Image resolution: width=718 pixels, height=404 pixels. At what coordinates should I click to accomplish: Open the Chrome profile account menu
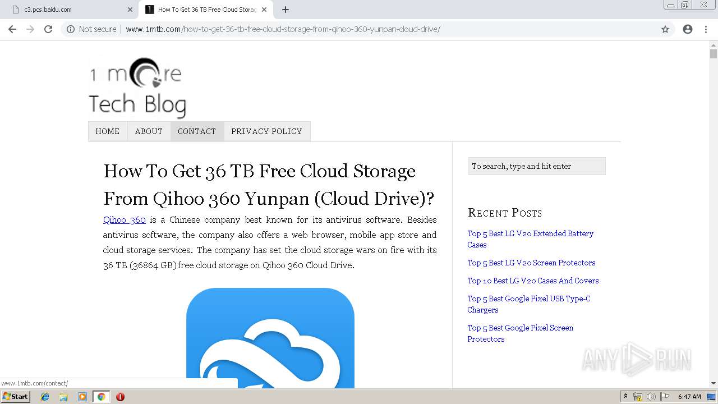688,29
